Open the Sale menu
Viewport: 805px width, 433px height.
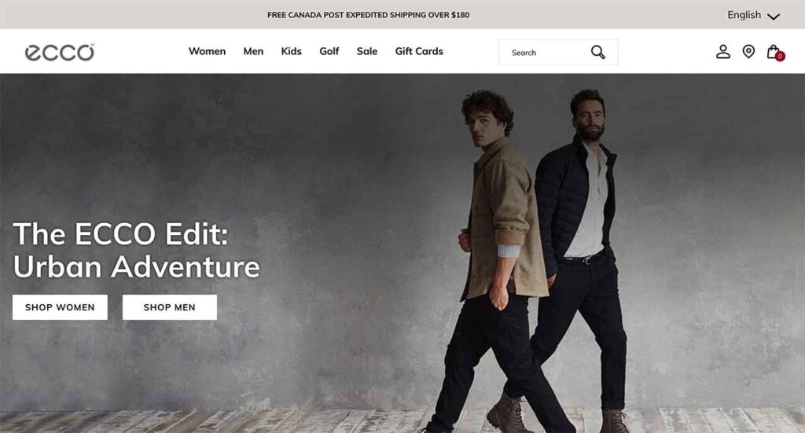[x=367, y=51]
